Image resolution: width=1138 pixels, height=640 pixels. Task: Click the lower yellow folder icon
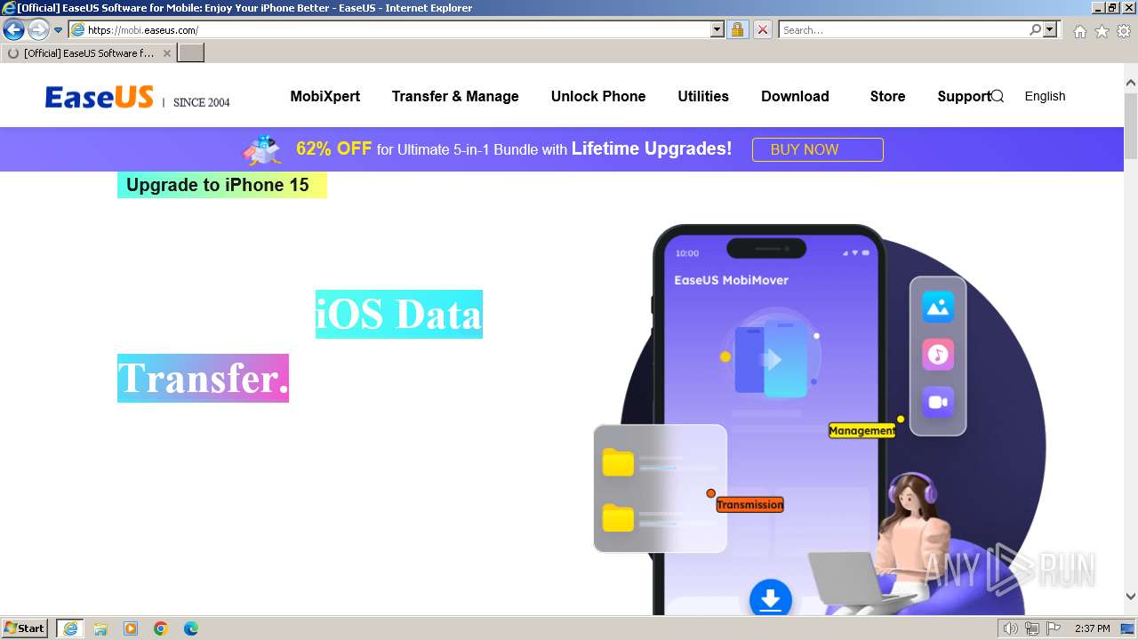[x=618, y=517]
